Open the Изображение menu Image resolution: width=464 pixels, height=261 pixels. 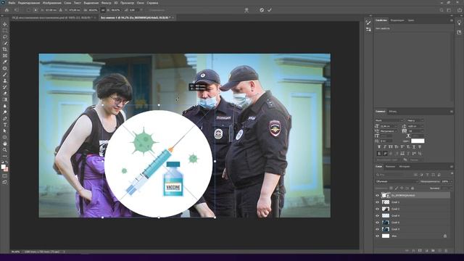(51, 3)
